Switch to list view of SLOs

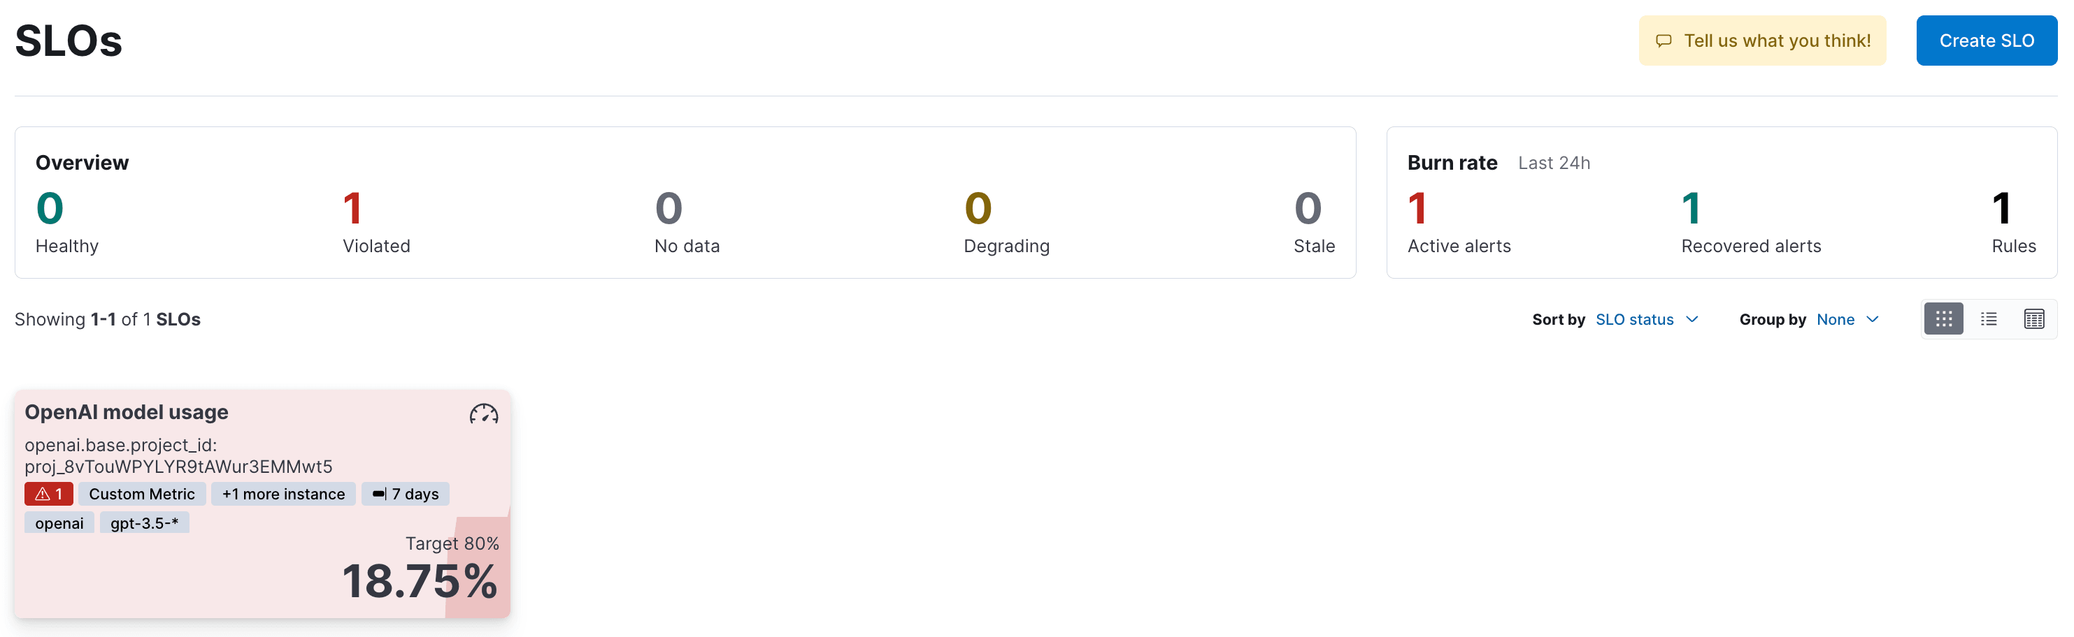[x=1989, y=318]
